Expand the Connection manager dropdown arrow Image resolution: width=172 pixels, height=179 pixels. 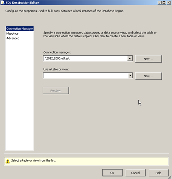130,58
